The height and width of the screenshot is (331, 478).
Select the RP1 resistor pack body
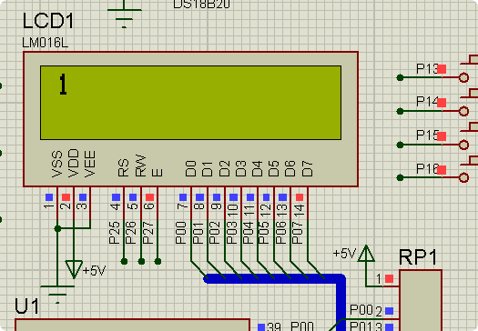pyautogui.click(x=421, y=300)
